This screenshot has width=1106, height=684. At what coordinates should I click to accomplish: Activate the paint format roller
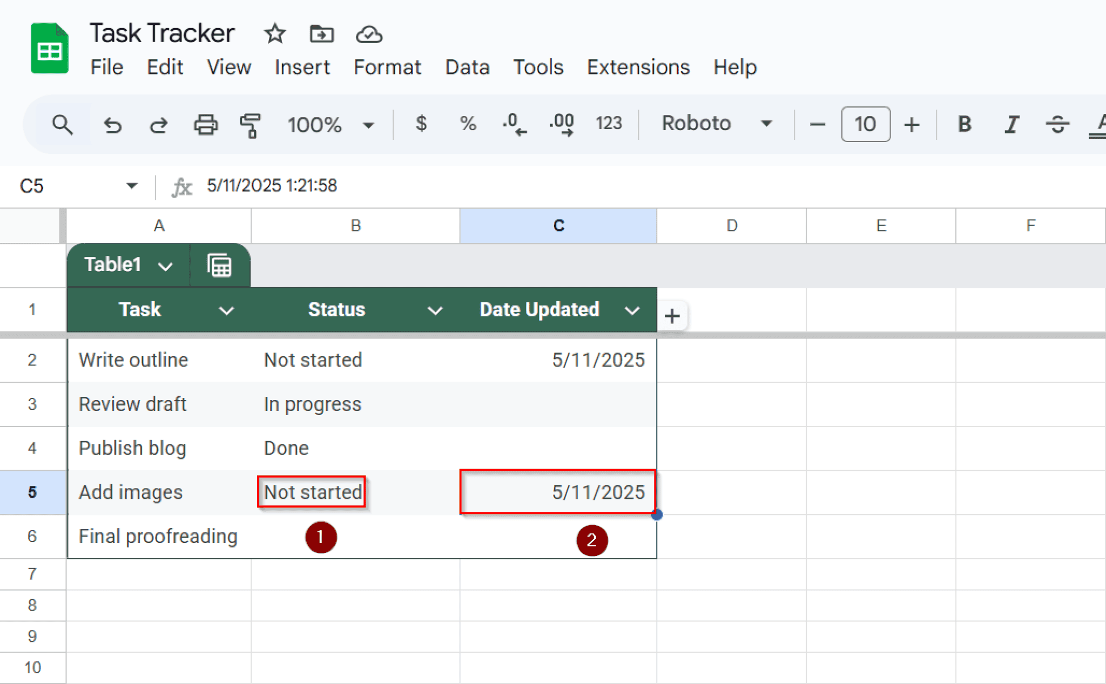250,125
